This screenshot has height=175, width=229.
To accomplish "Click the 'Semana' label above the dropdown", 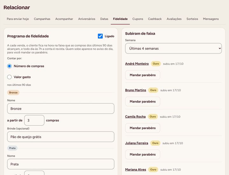I will [x=130, y=40].
